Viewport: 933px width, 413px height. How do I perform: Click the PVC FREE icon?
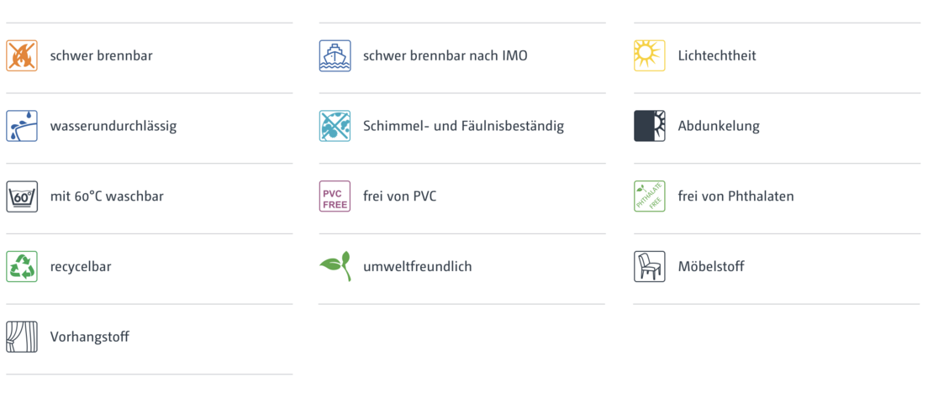point(335,196)
